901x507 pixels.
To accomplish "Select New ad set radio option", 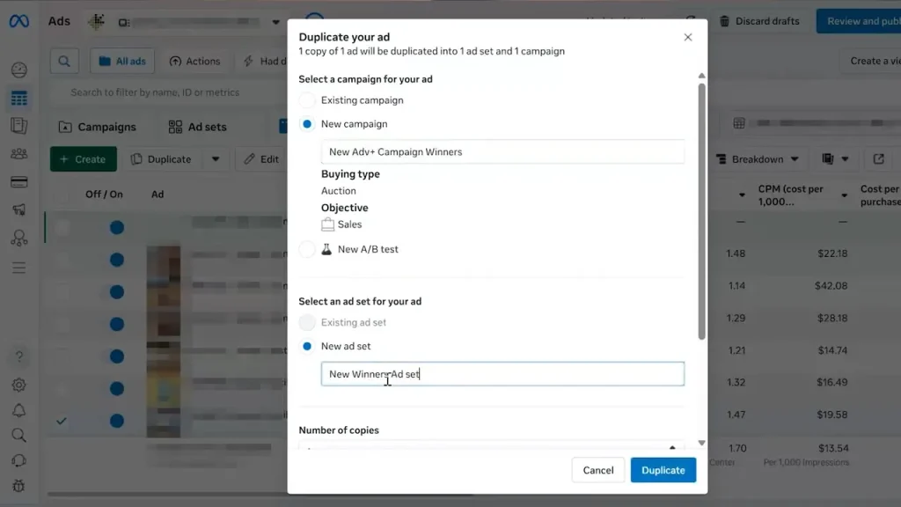I will coord(307,347).
